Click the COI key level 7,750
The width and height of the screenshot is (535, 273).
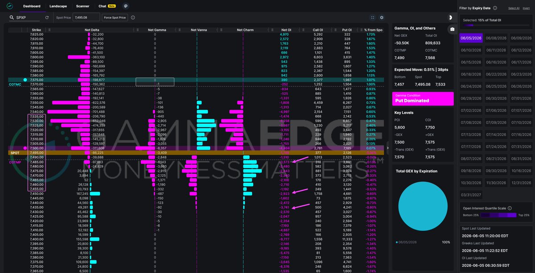click(430, 126)
